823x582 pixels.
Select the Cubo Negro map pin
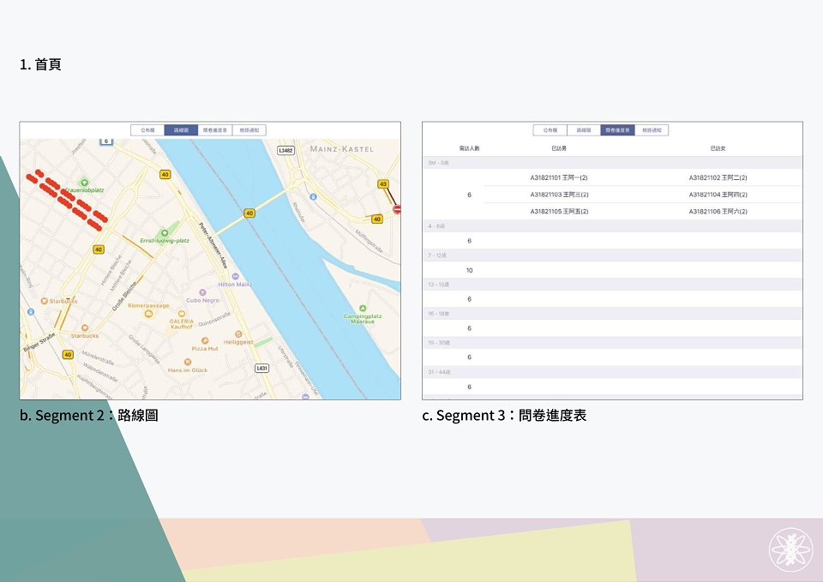(202, 292)
